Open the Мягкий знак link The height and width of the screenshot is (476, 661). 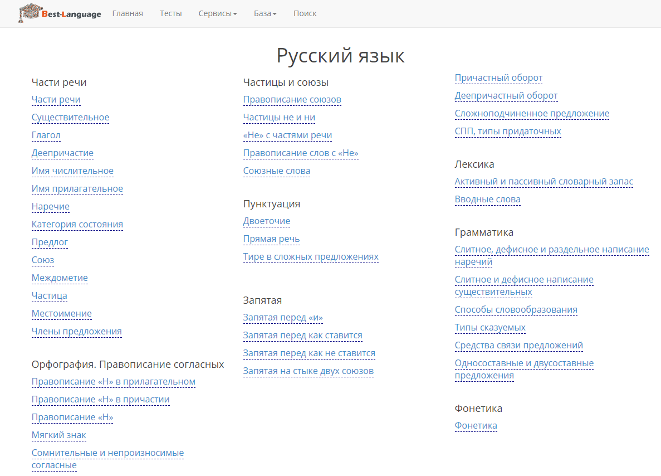coord(58,435)
